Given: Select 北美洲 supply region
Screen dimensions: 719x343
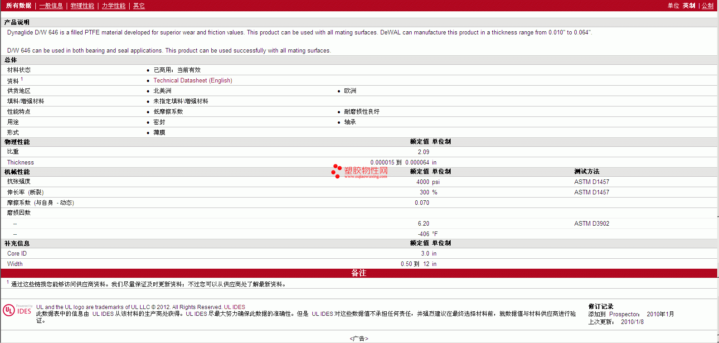Looking at the screenshot, I should tap(162, 91).
